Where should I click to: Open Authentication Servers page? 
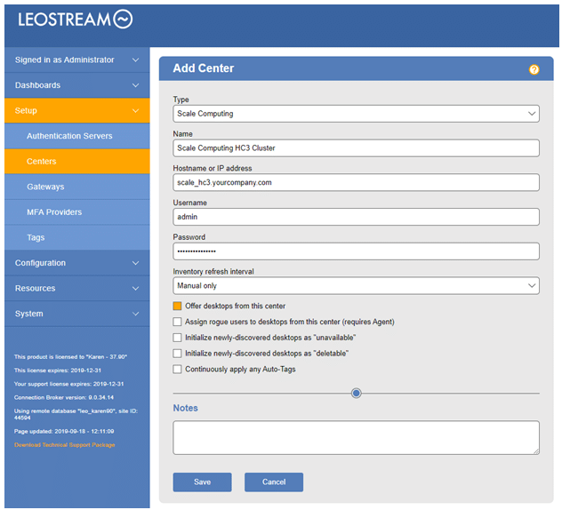(x=77, y=136)
